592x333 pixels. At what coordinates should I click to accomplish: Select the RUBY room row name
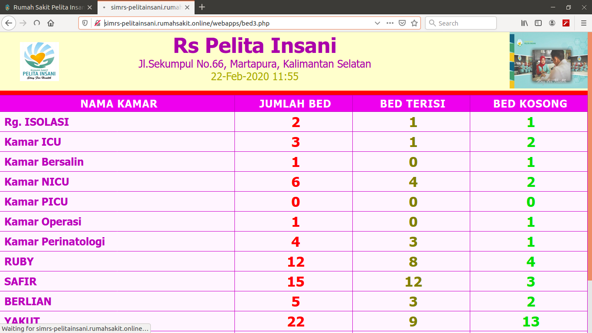(x=19, y=262)
